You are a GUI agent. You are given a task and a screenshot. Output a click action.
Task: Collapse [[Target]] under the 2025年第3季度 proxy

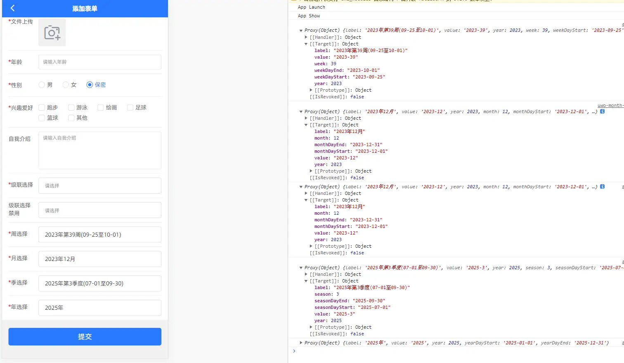pos(306,281)
